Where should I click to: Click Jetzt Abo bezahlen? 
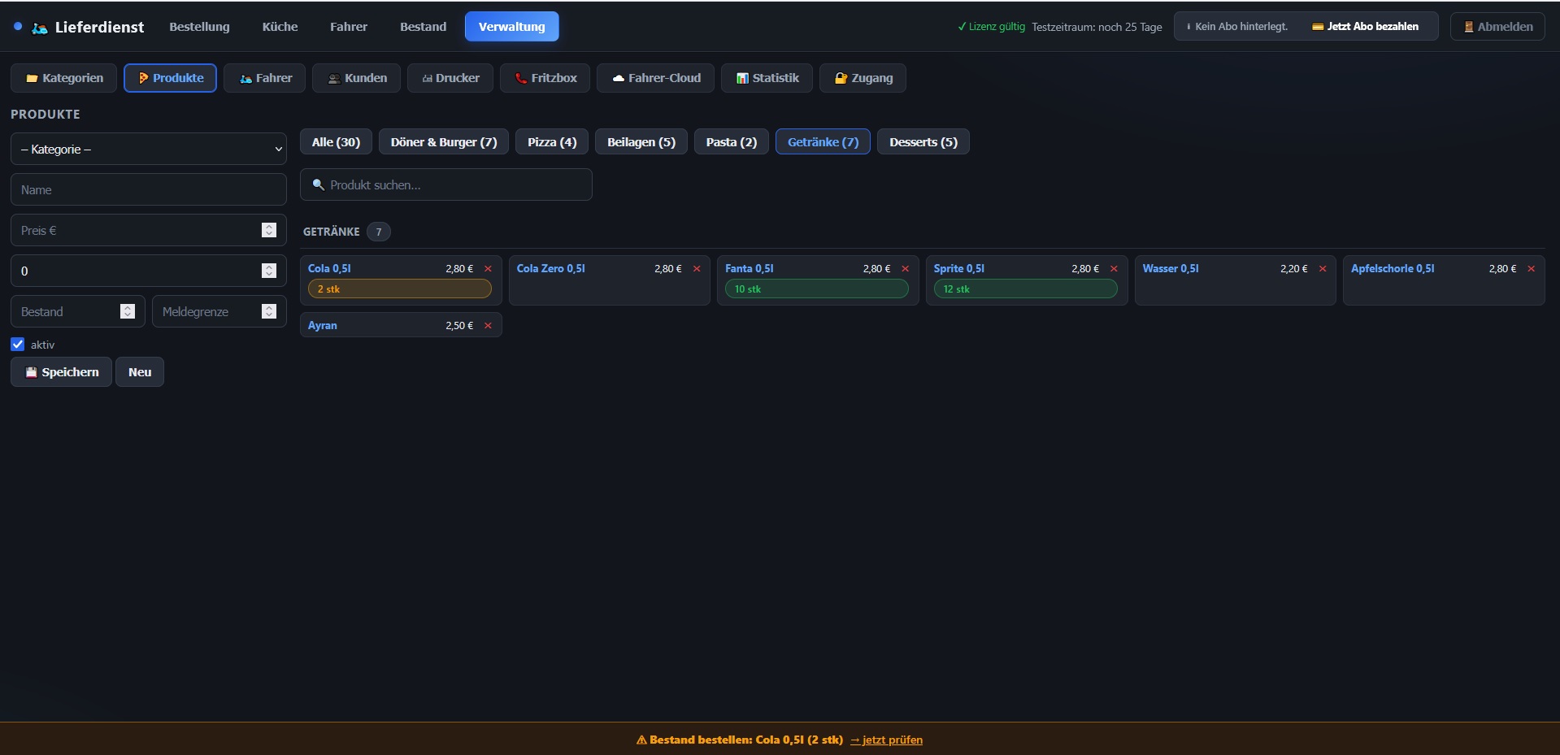(x=1365, y=27)
